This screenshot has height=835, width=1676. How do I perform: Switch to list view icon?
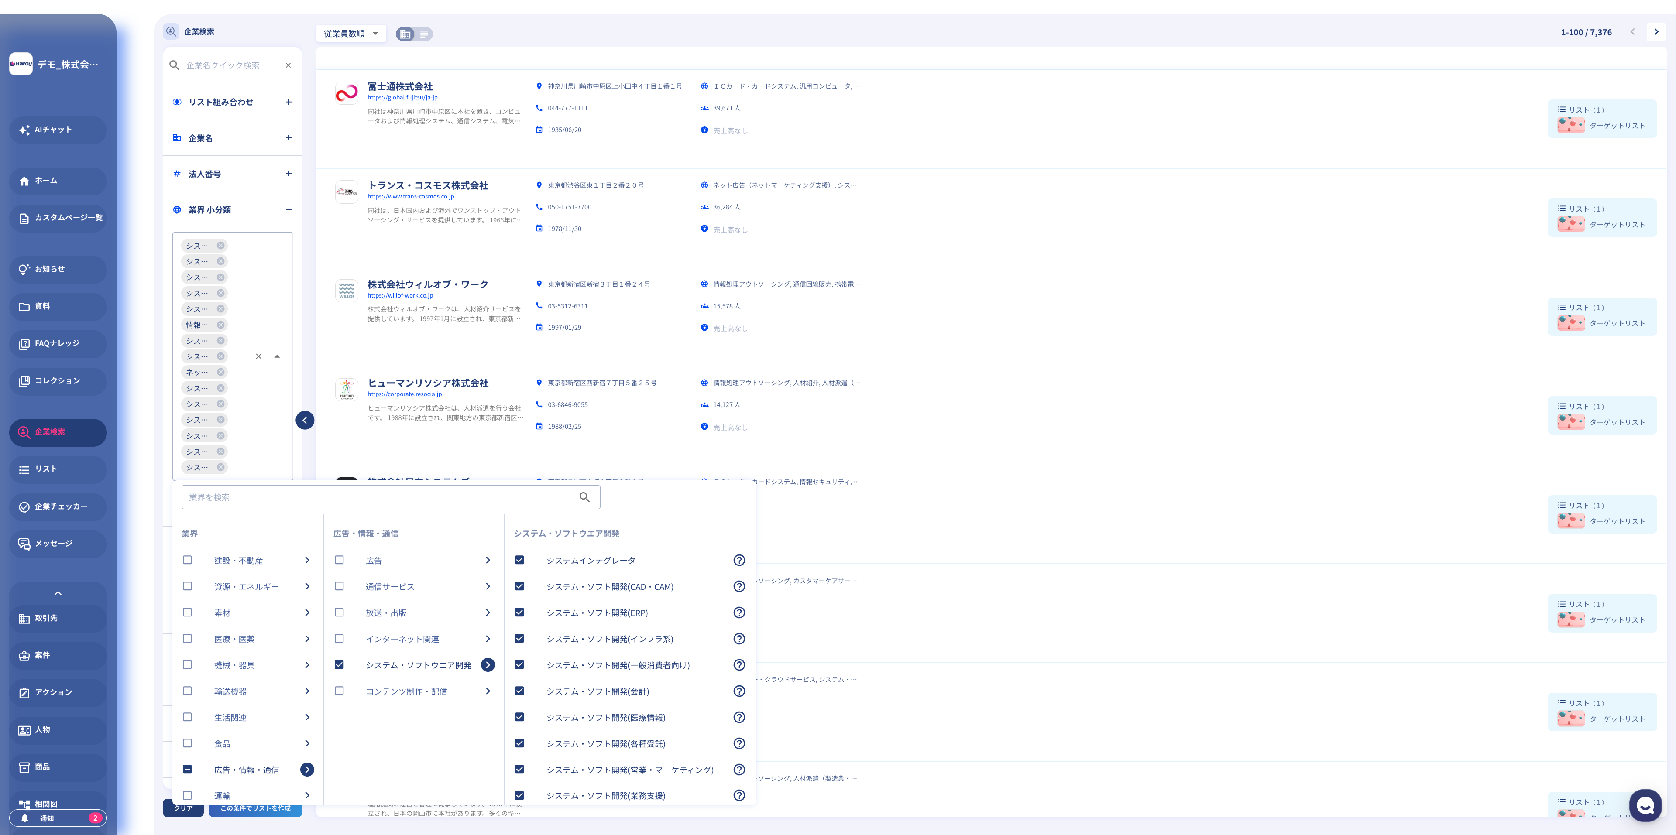click(x=423, y=34)
